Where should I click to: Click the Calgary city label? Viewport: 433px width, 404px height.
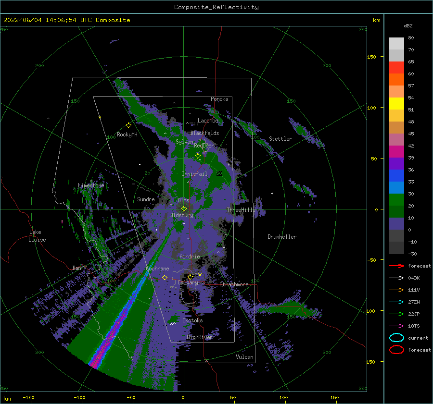coord(188,282)
